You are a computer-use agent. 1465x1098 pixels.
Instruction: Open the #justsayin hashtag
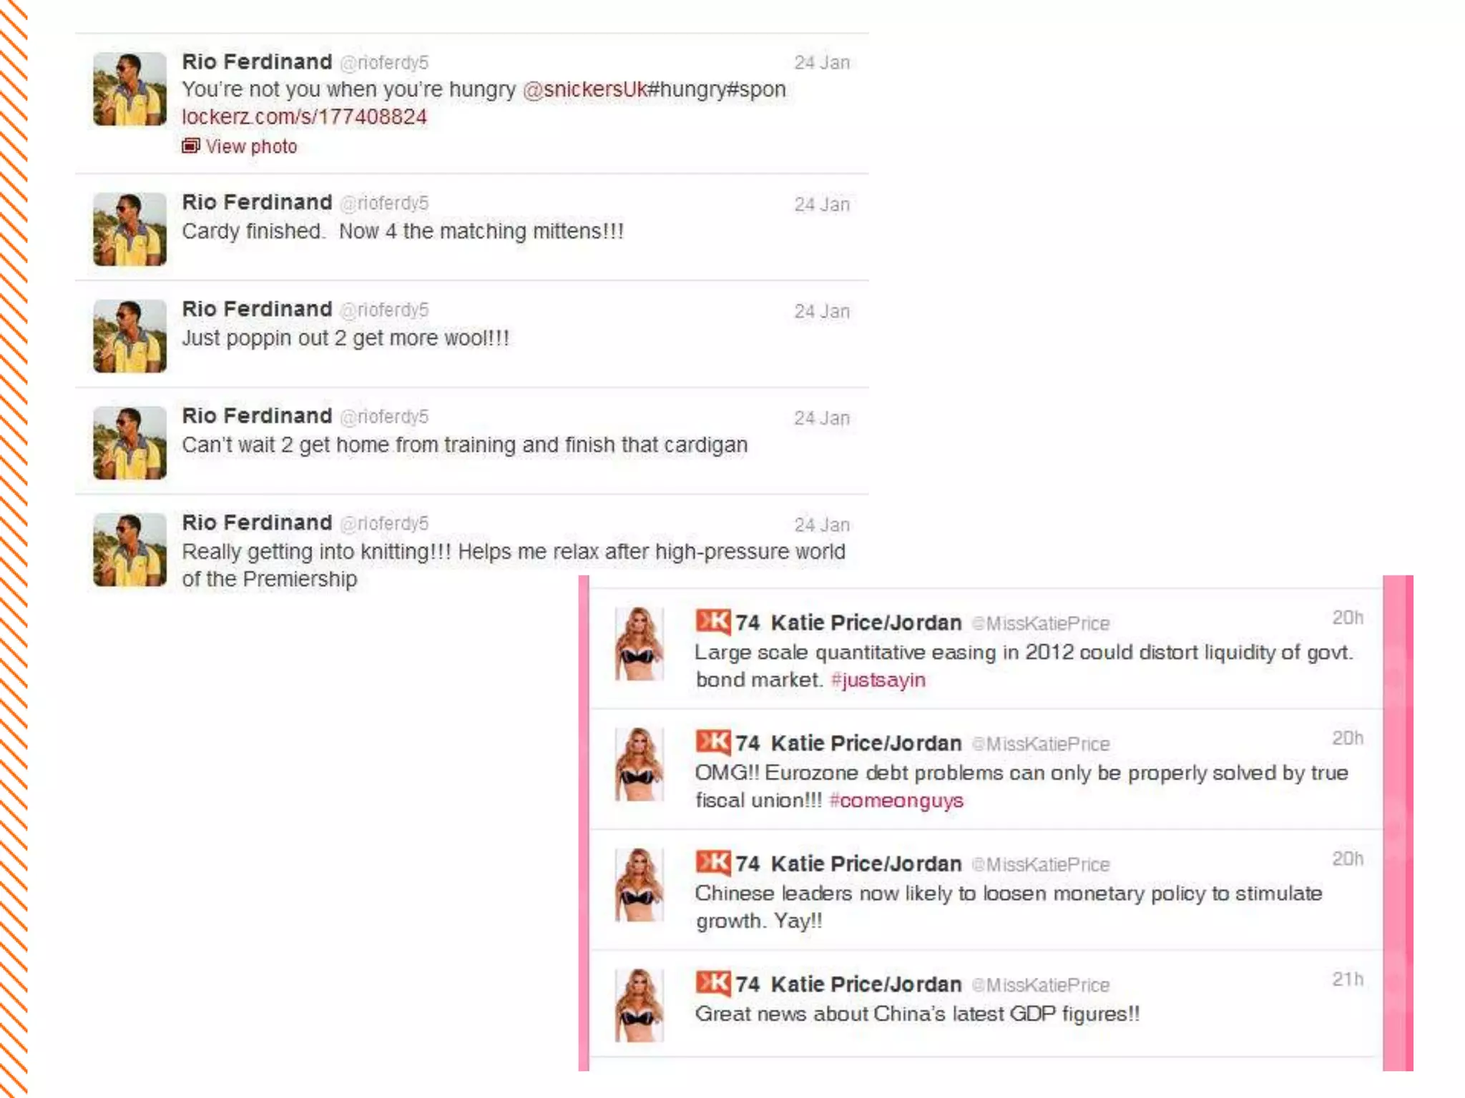(878, 680)
